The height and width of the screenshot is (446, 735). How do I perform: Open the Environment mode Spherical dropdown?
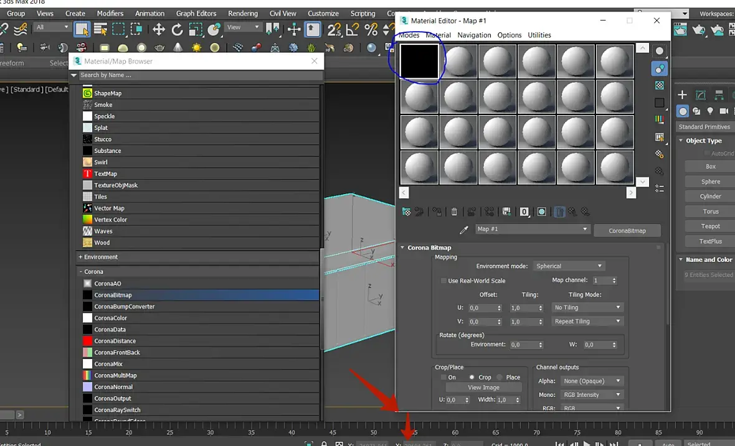569,266
